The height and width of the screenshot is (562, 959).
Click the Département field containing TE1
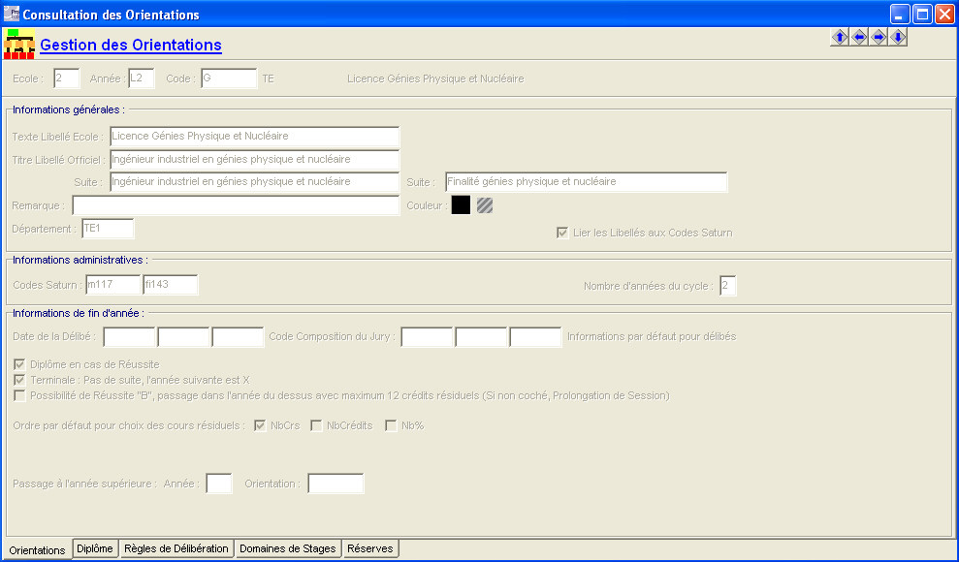coord(108,229)
